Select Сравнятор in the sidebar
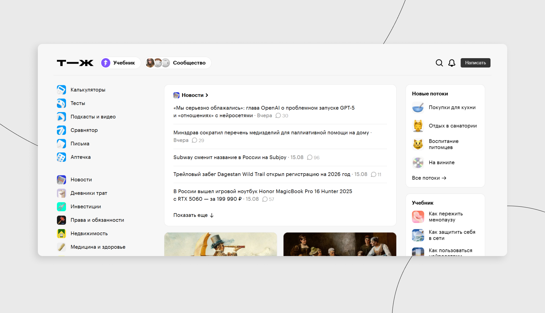Image resolution: width=545 pixels, height=313 pixels. pyautogui.click(x=84, y=130)
